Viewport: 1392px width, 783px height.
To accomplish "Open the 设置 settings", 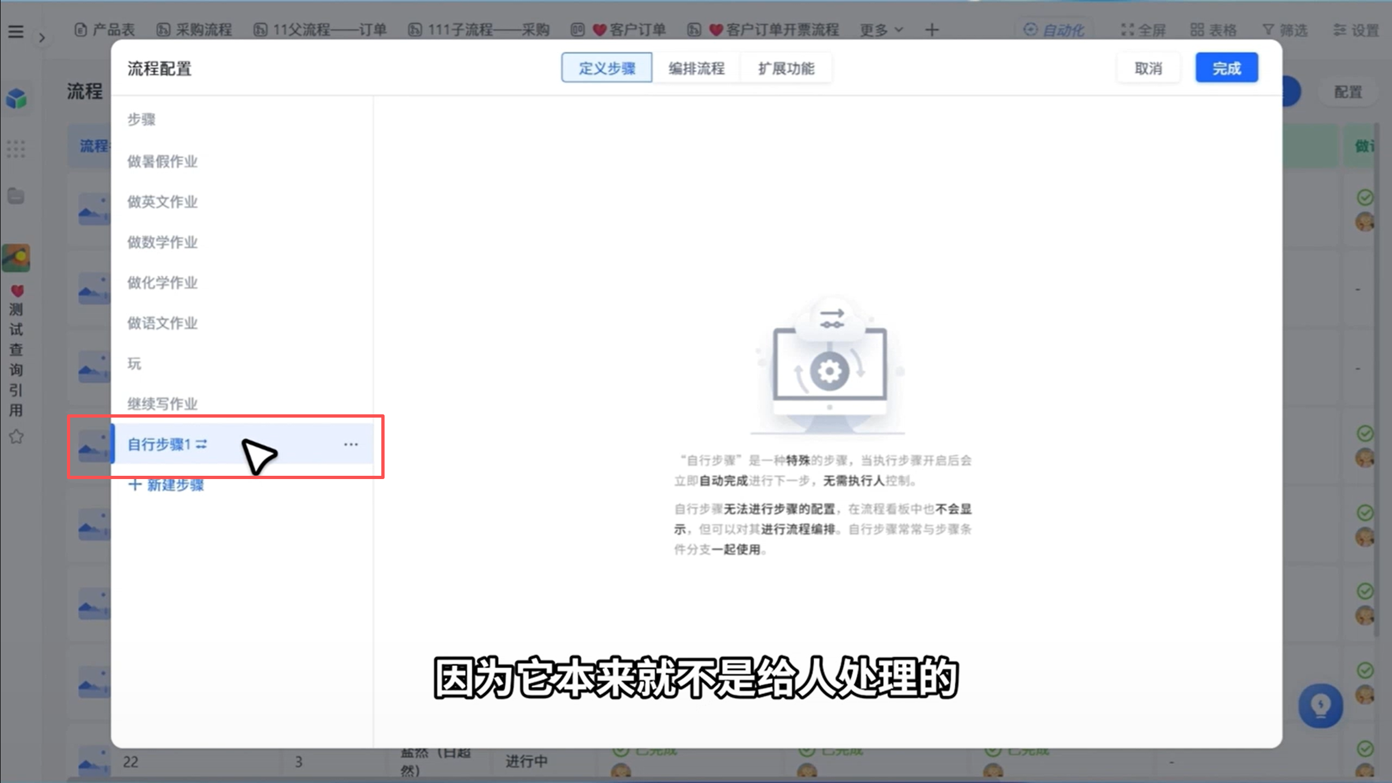I will coord(1356,30).
